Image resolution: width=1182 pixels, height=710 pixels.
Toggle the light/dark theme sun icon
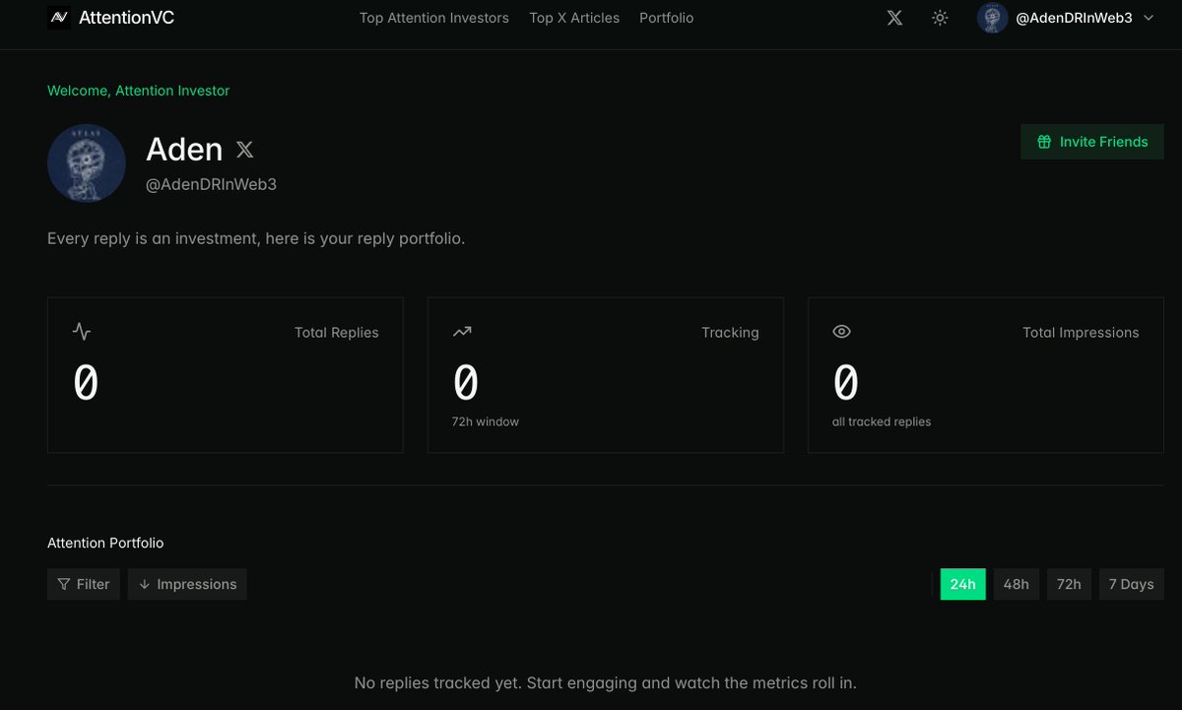(x=940, y=18)
